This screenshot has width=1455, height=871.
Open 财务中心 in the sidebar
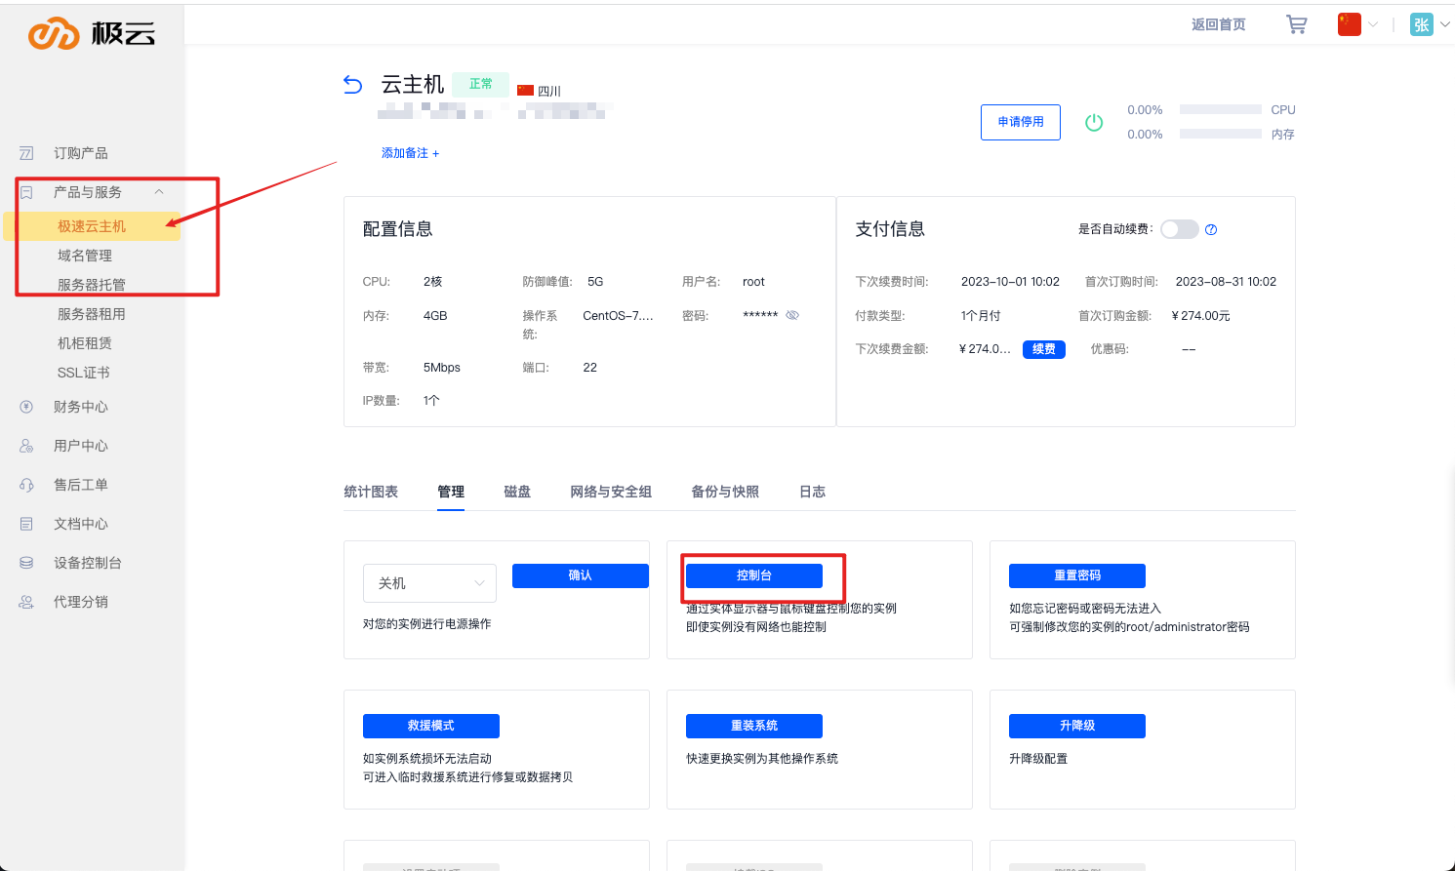80,407
